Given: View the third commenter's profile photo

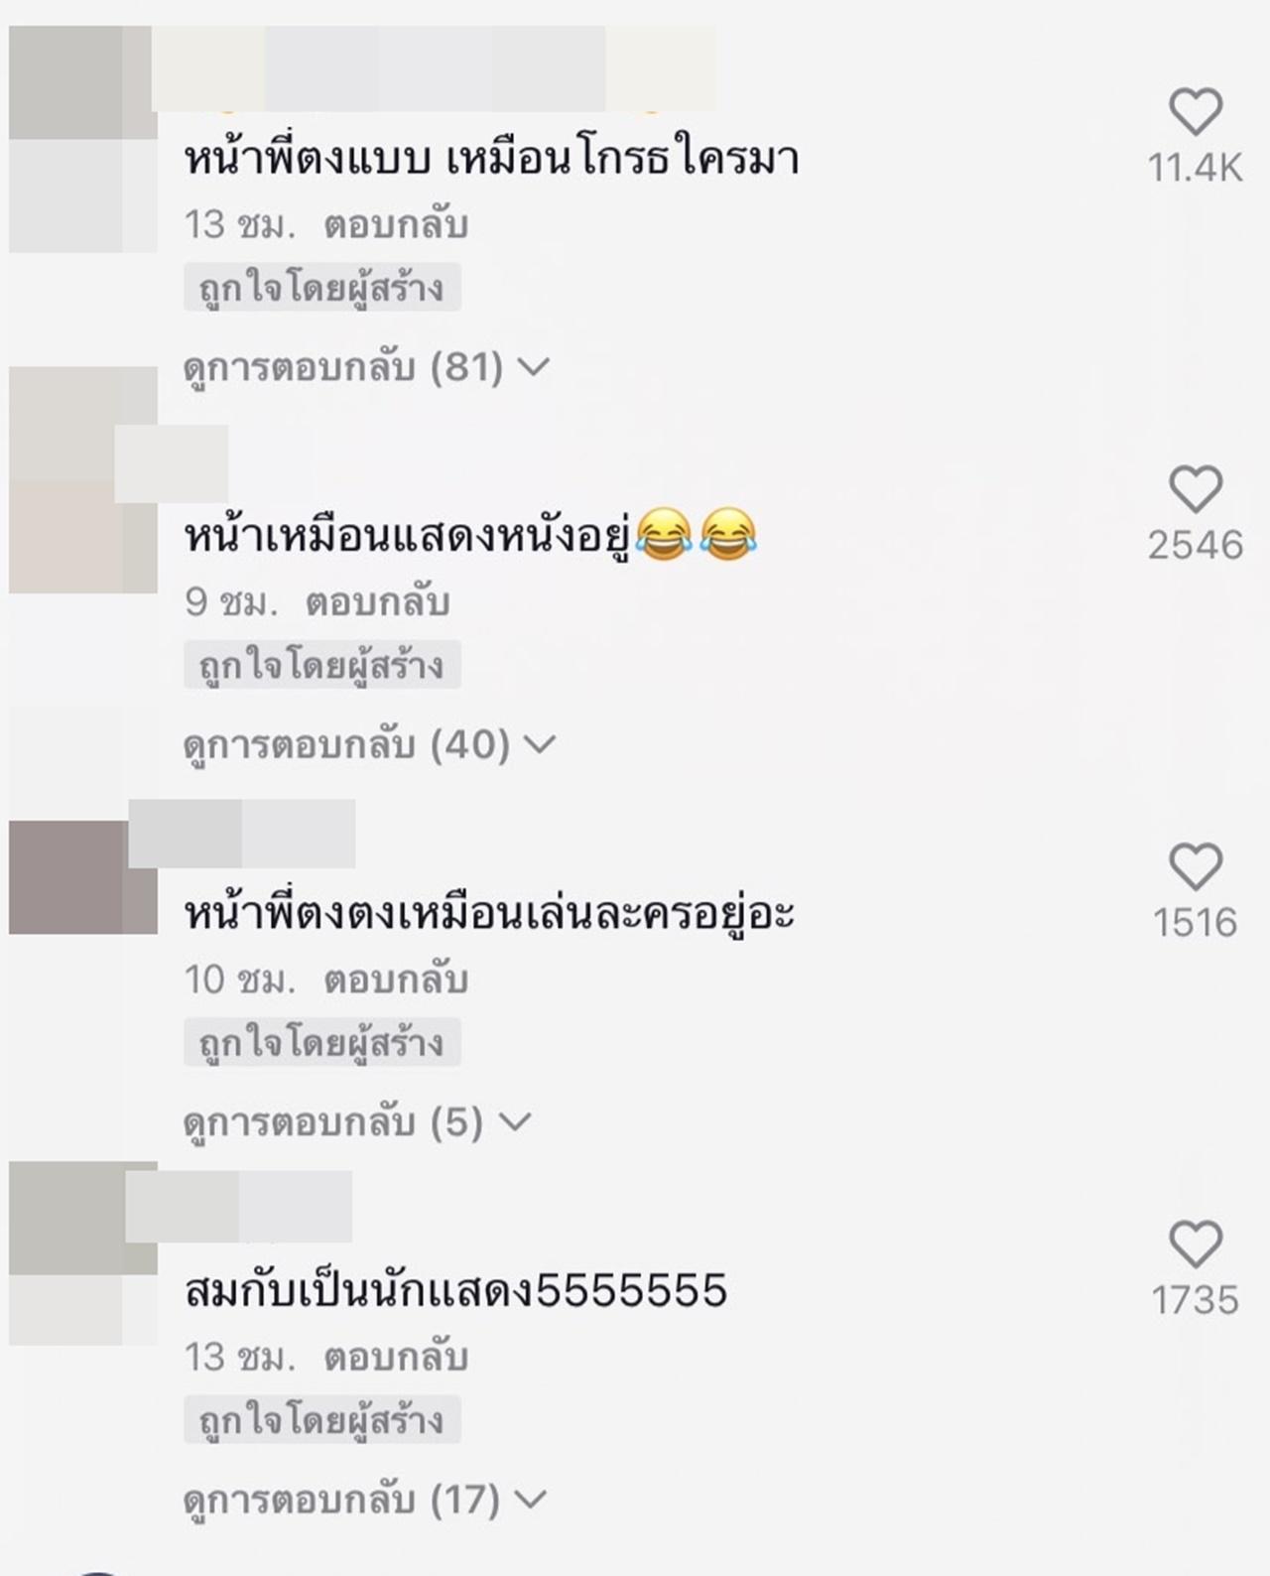Looking at the screenshot, I should coord(81,877).
